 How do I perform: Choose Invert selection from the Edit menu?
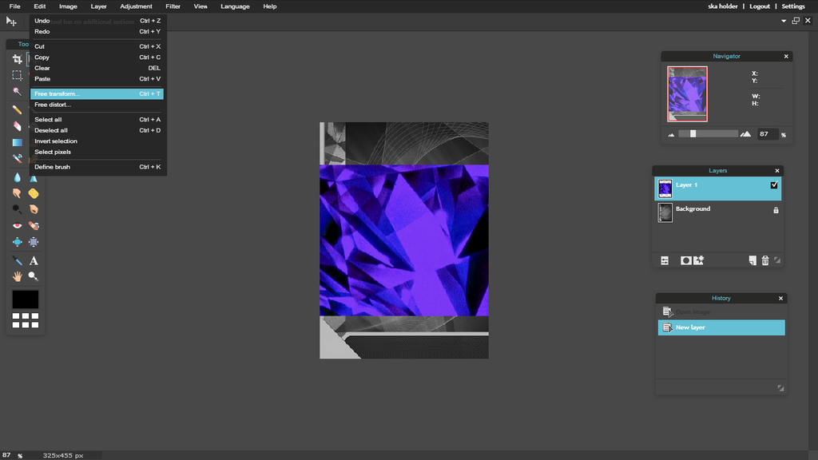(x=97, y=141)
